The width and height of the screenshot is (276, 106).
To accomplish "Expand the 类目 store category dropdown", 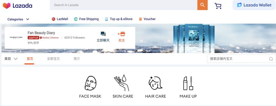I will point(11,59).
